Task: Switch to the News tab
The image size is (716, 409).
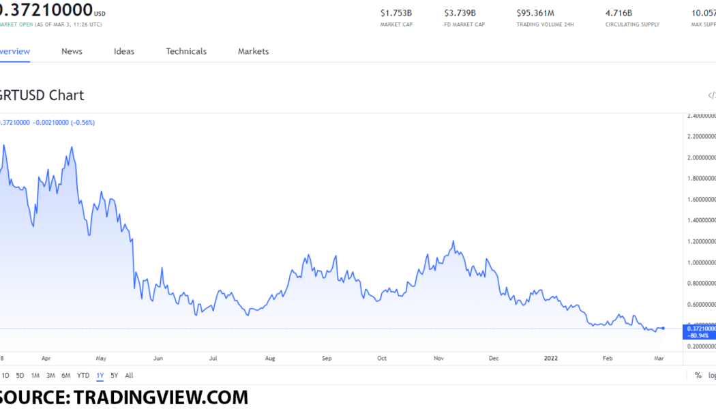Action: point(72,51)
